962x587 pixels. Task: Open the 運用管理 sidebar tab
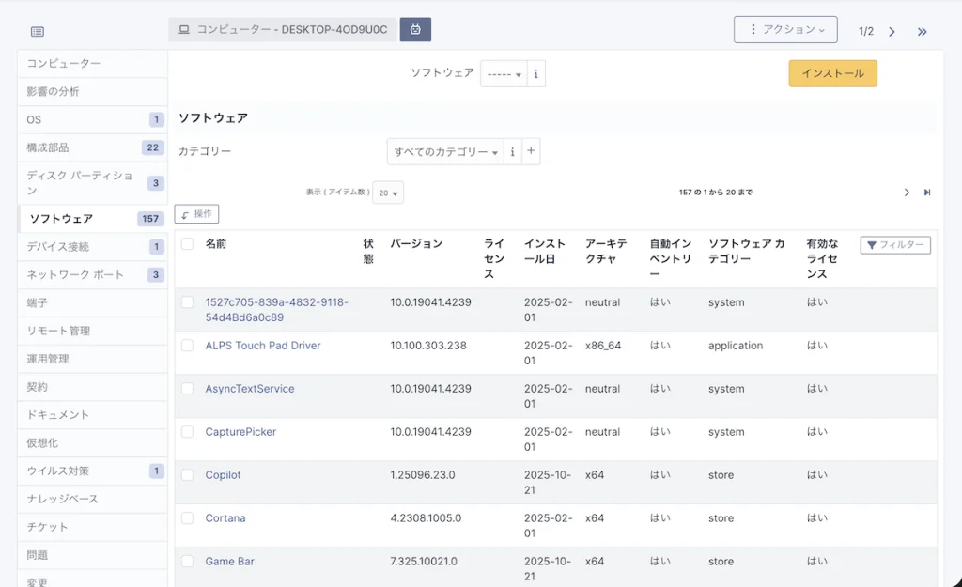click(93, 359)
